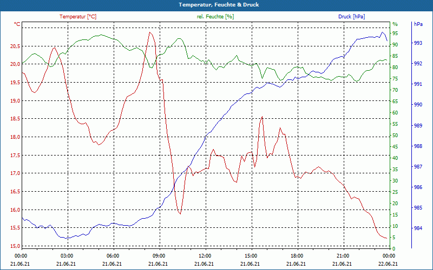Select the green "rel. Feuchte [%]" legend label
The height and width of the screenshot is (270, 433).
coord(215,17)
